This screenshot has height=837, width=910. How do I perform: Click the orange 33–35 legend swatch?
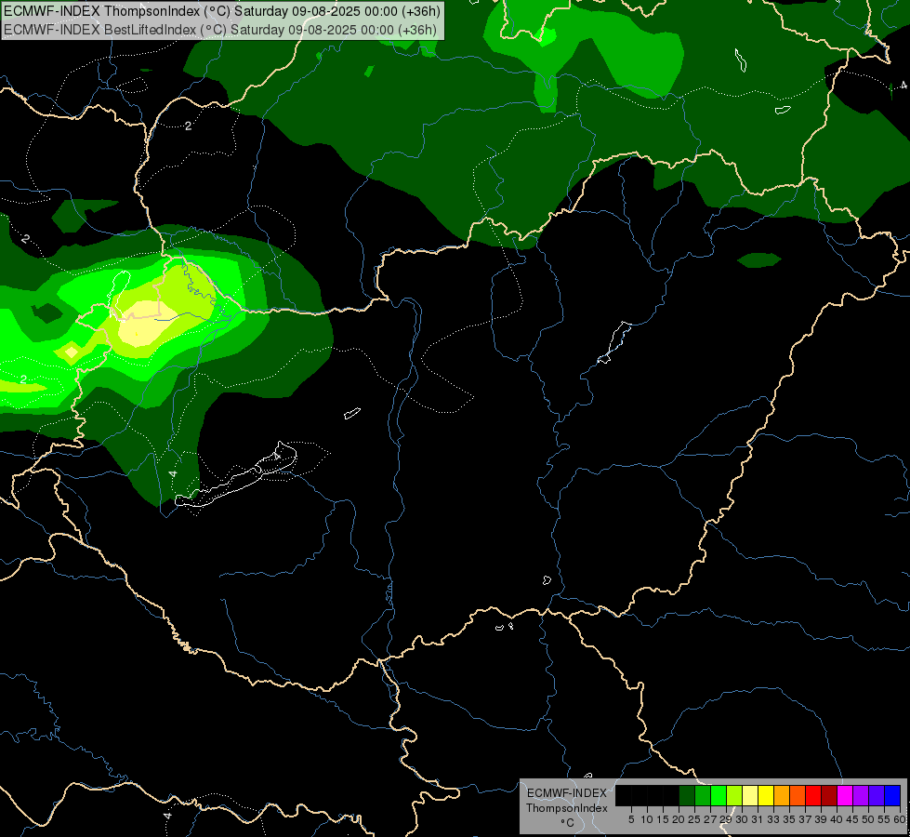(782, 795)
